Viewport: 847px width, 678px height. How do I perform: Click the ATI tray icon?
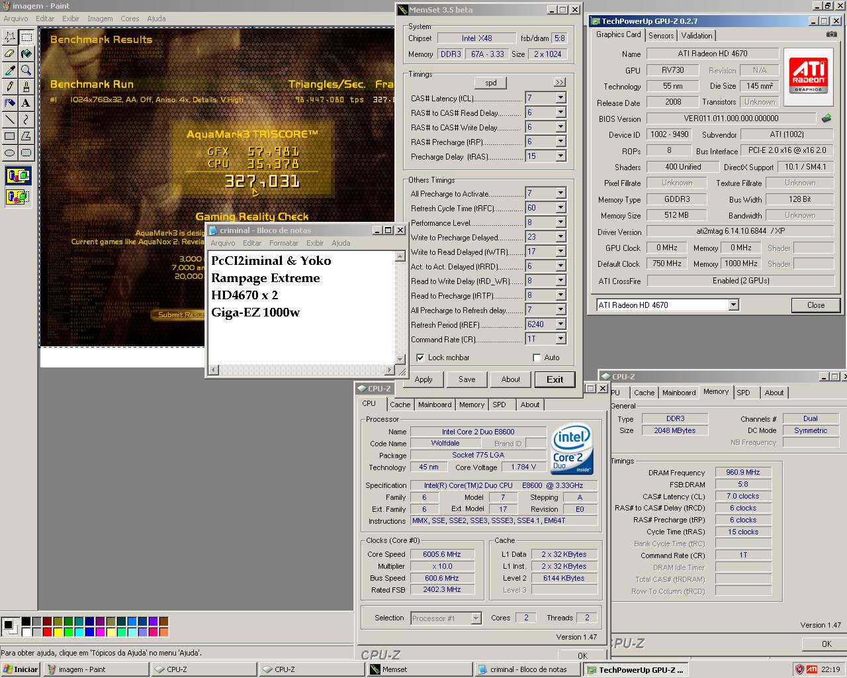coord(811,669)
